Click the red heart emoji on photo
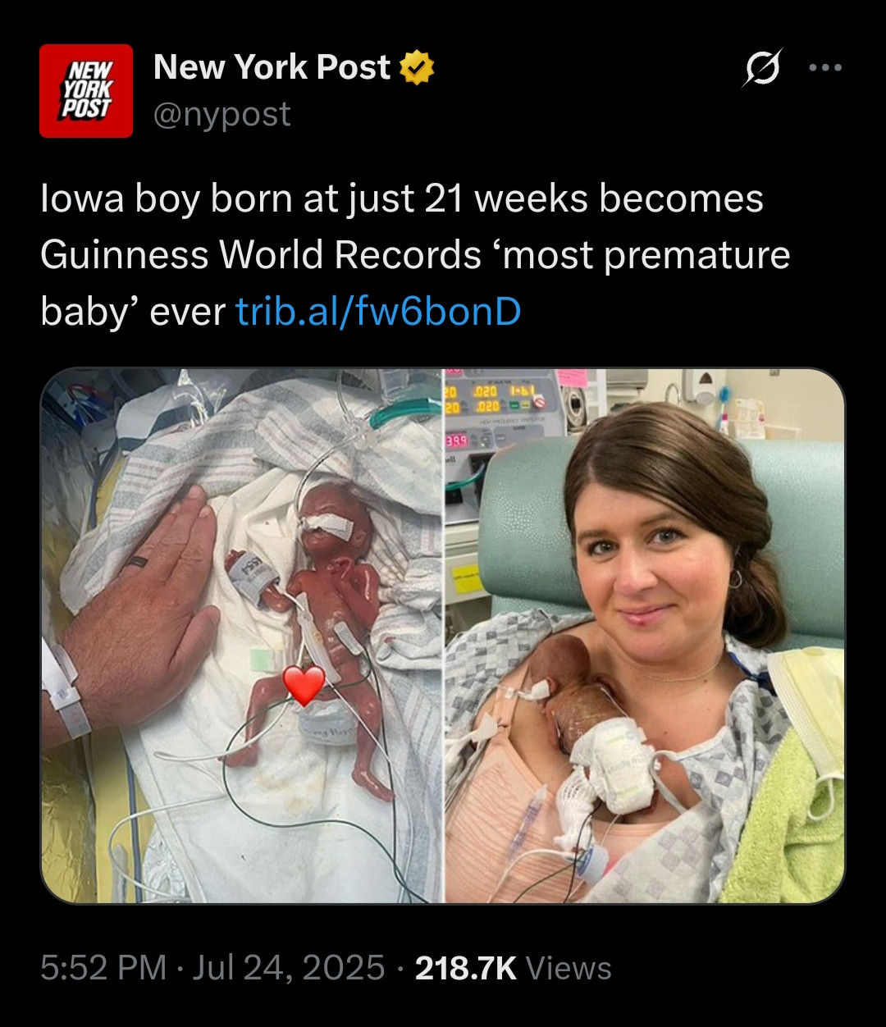Screen dimensions: 886x1027 304,686
